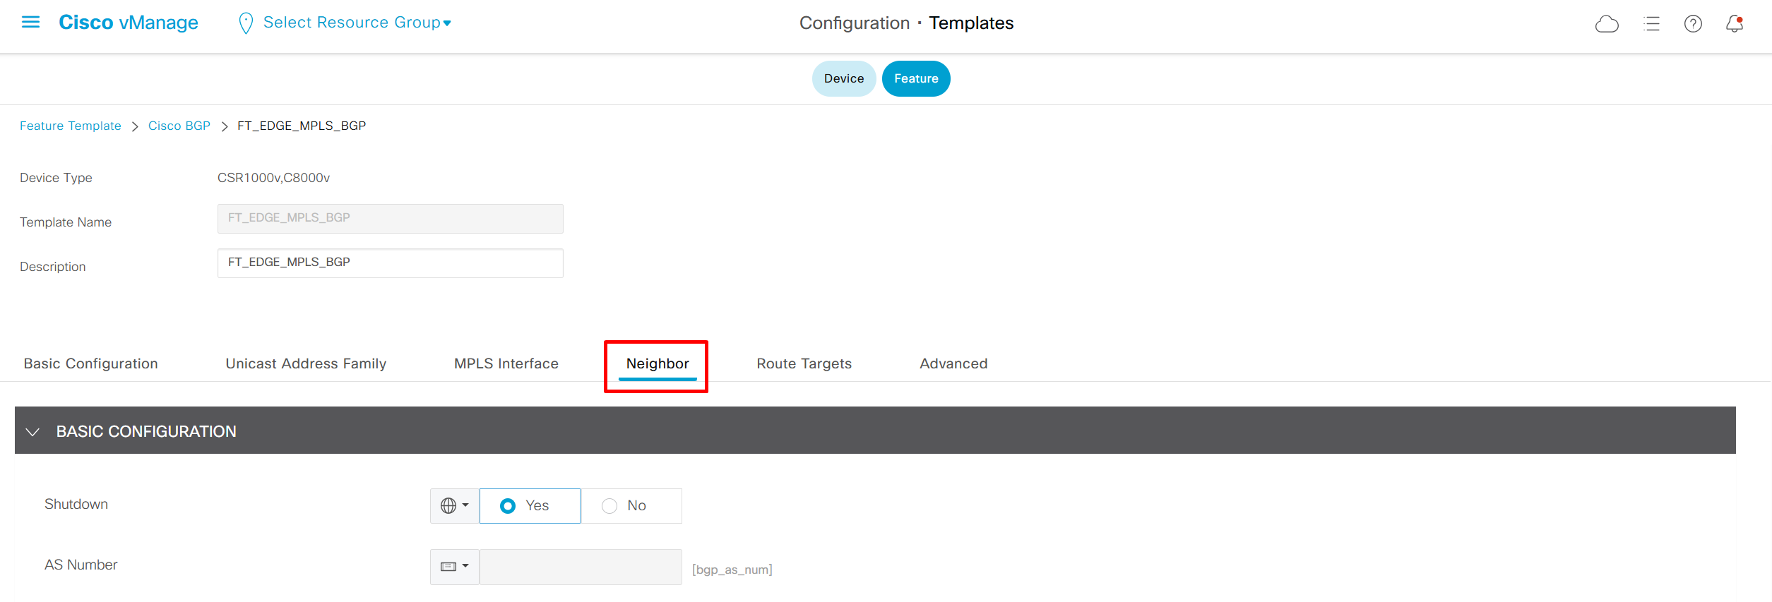Click the Device templates button

843,78
